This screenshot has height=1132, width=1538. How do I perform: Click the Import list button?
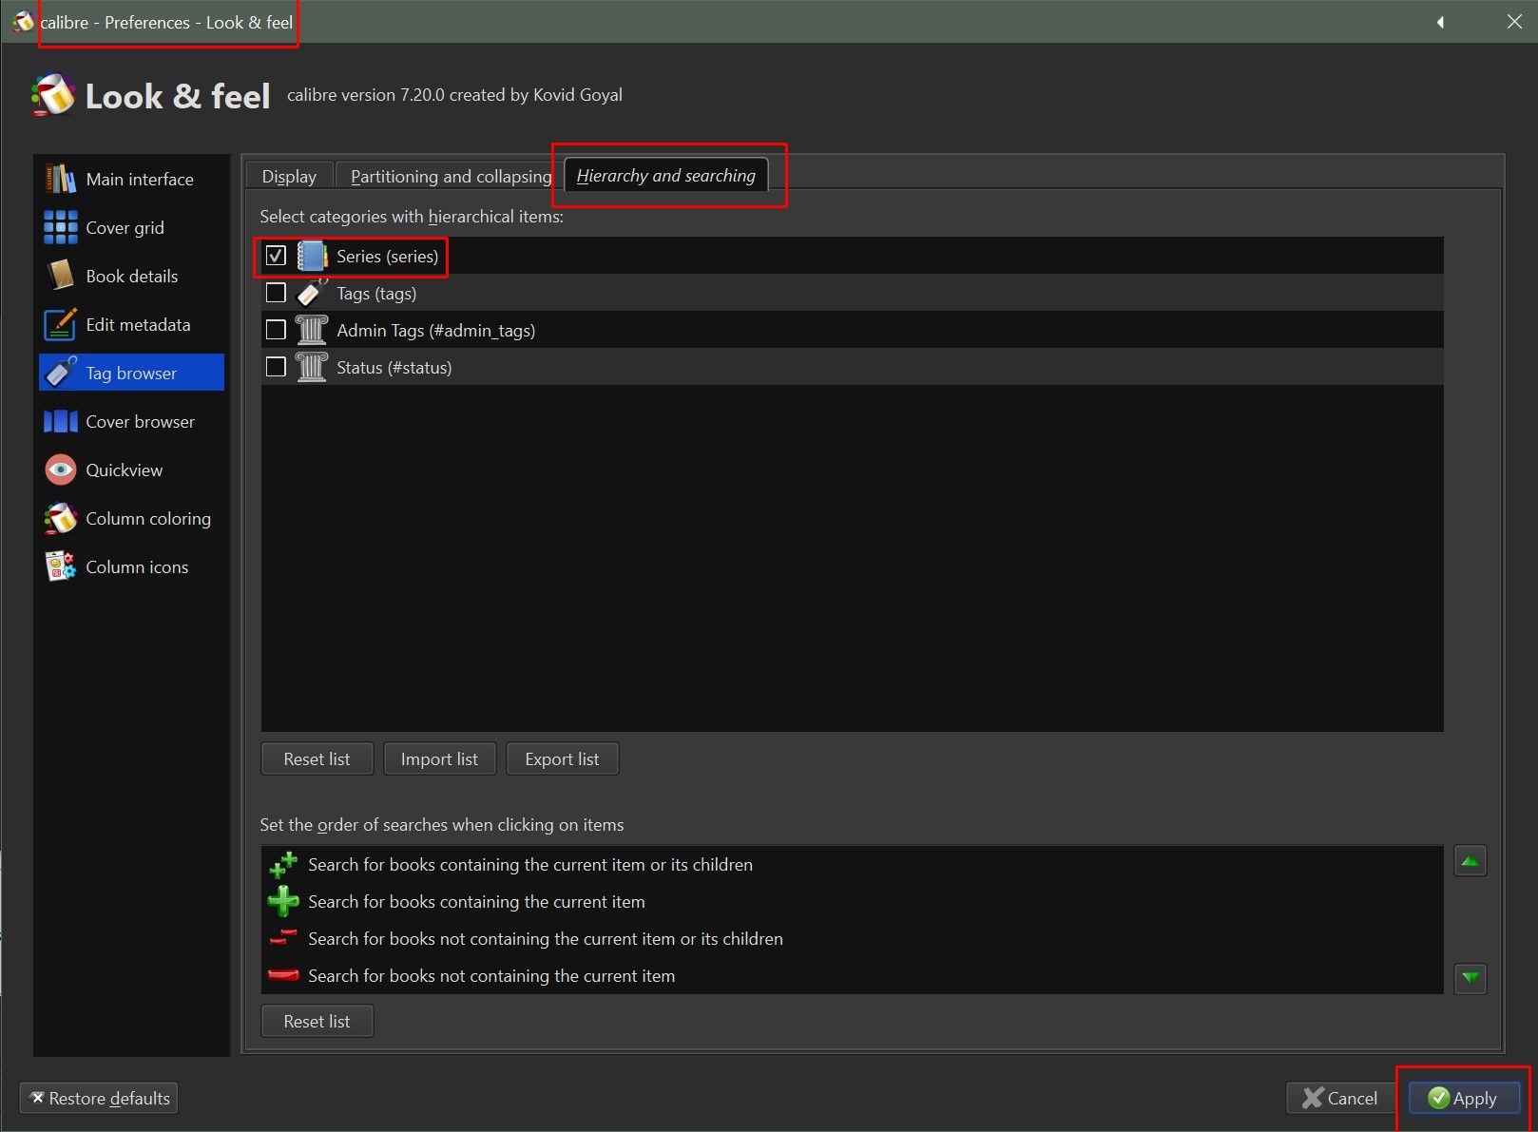click(x=439, y=758)
